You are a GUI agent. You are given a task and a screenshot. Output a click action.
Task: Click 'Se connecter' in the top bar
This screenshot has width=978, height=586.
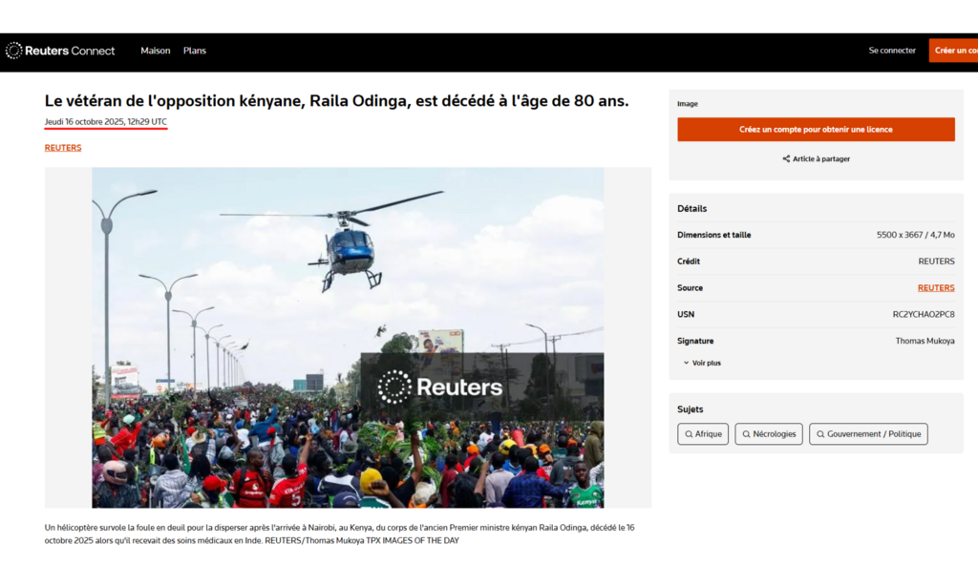[892, 50]
